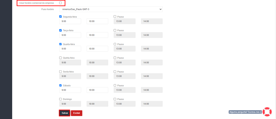Enable 'Usar horário comercial da empresa' checkbox
Screen dimensions: 276x119
[61, 3]
